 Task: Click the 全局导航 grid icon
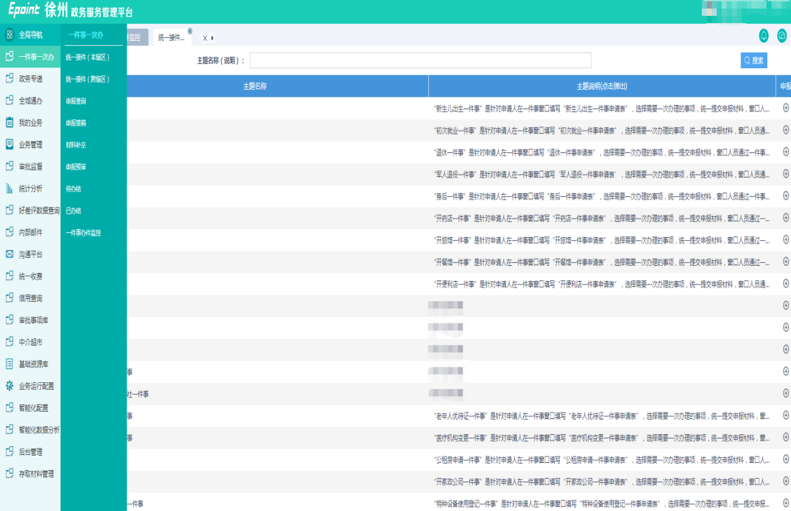(9, 34)
